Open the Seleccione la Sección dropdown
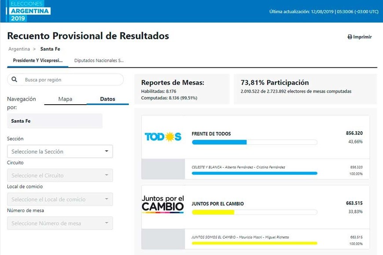The height and width of the screenshot is (255, 383). point(59,151)
